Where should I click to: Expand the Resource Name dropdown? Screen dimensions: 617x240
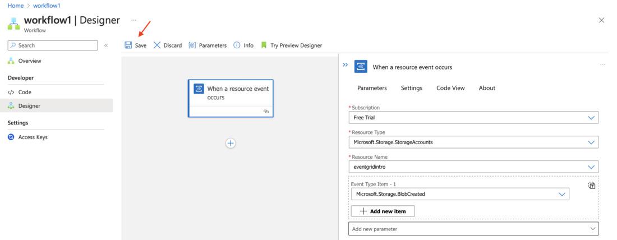click(591, 167)
